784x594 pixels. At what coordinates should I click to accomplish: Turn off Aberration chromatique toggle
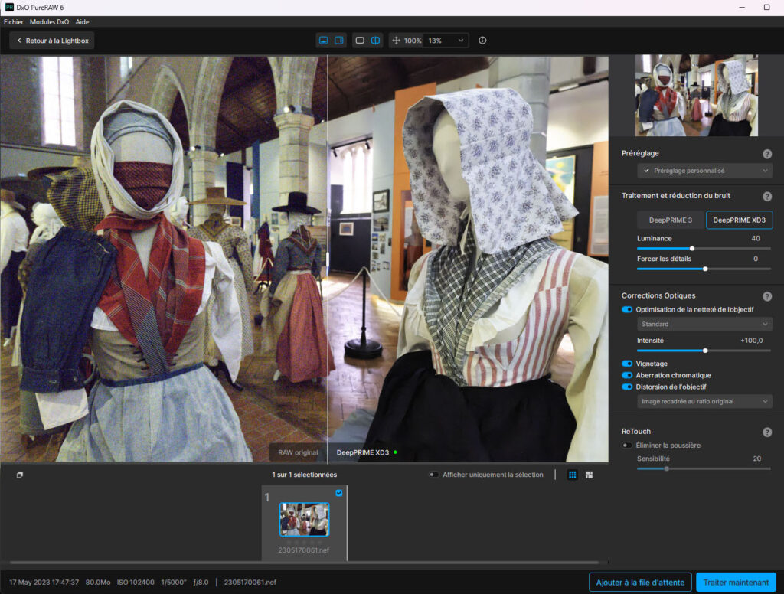627,375
